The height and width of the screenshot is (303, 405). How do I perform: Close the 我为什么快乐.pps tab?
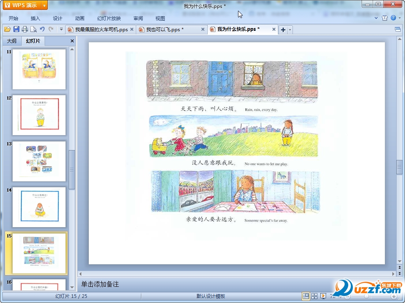point(274,30)
